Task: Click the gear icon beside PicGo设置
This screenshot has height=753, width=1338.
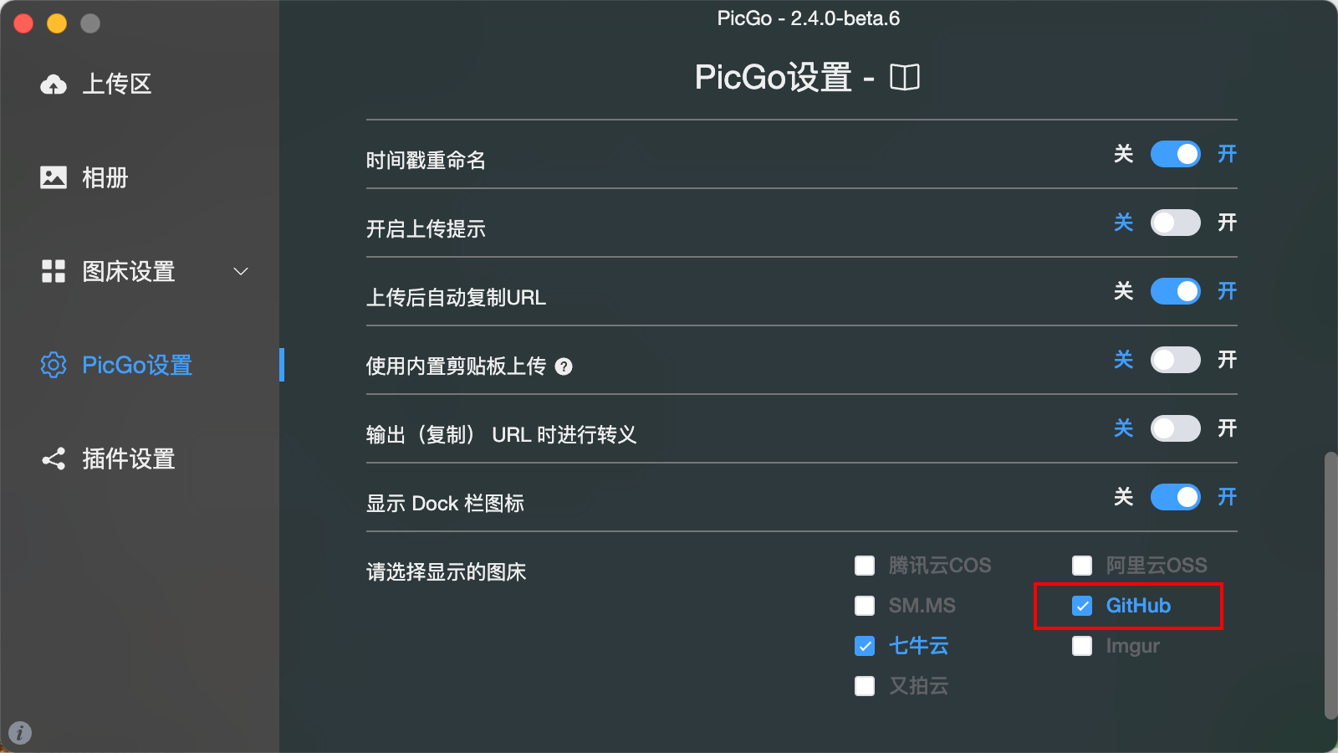Action: pyautogui.click(x=54, y=365)
